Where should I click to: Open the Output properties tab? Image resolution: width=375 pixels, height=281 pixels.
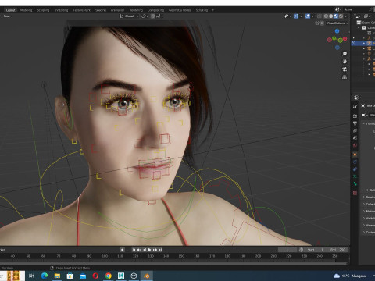355,123
